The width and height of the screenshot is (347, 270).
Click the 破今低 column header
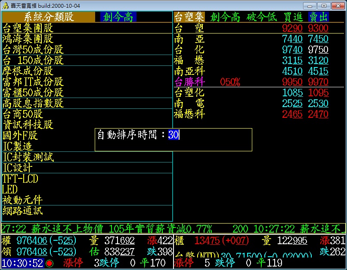(x=261, y=17)
